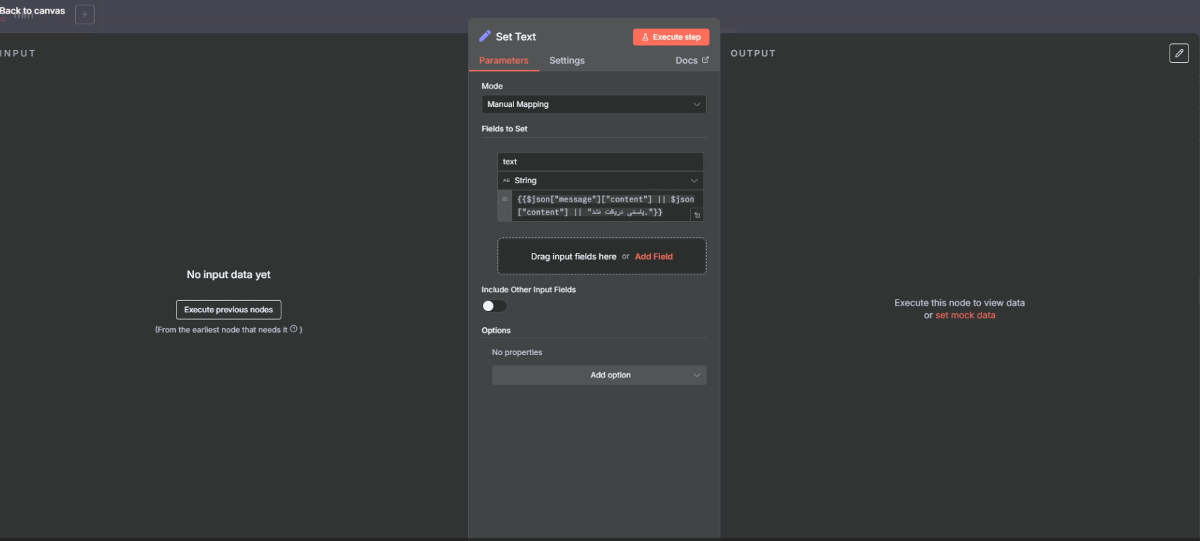Click the help icon beside earliest node hint
This screenshot has width=1200, height=541.
click(294, 329)
